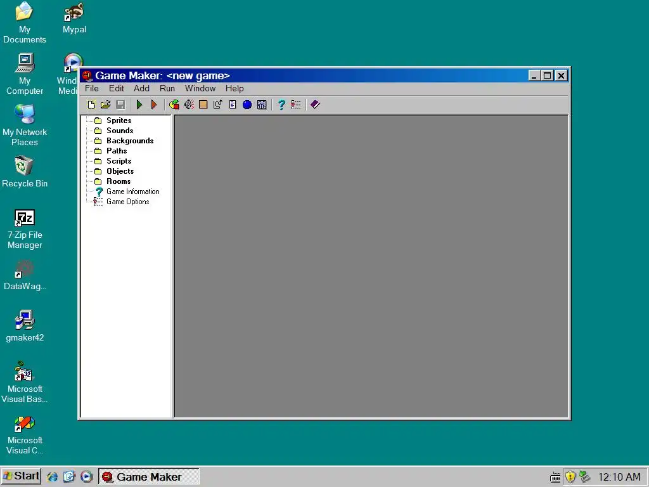Select the Sprites folder in tree

(119, 120)
